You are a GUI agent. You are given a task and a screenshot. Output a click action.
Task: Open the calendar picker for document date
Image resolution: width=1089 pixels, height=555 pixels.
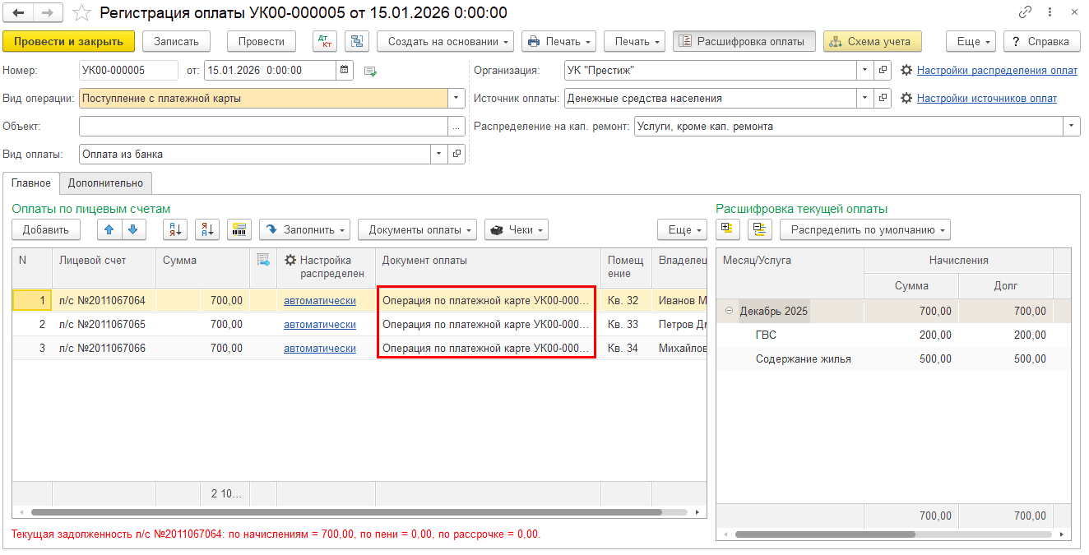(x=345, y=70)
